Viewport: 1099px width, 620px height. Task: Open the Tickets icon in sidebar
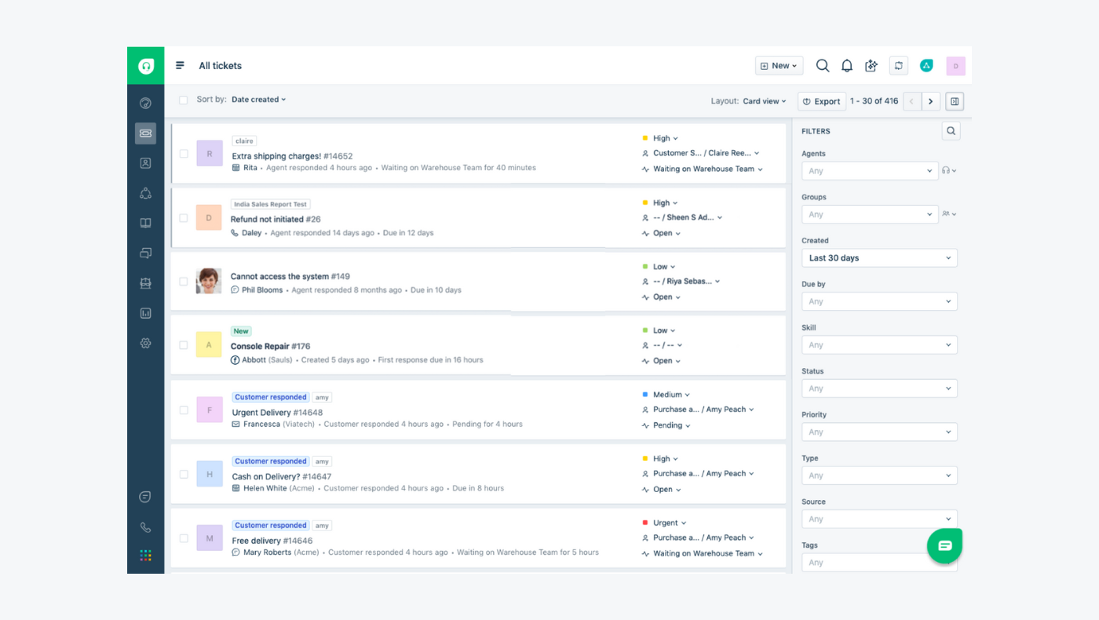tap(145, 133)
